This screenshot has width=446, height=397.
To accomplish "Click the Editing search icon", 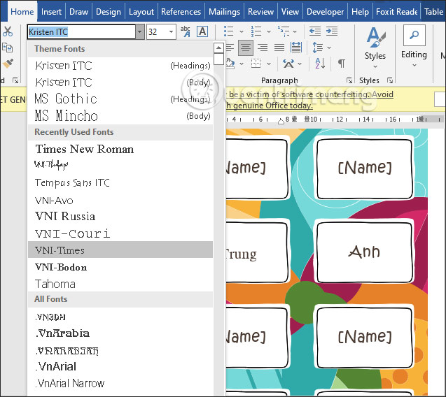I will click(414, 35).
